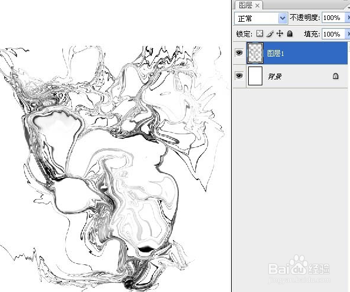Viewport: 350px width, 292px height.
Task: Select the 背景 layer name
Action: tap(275, 77)
